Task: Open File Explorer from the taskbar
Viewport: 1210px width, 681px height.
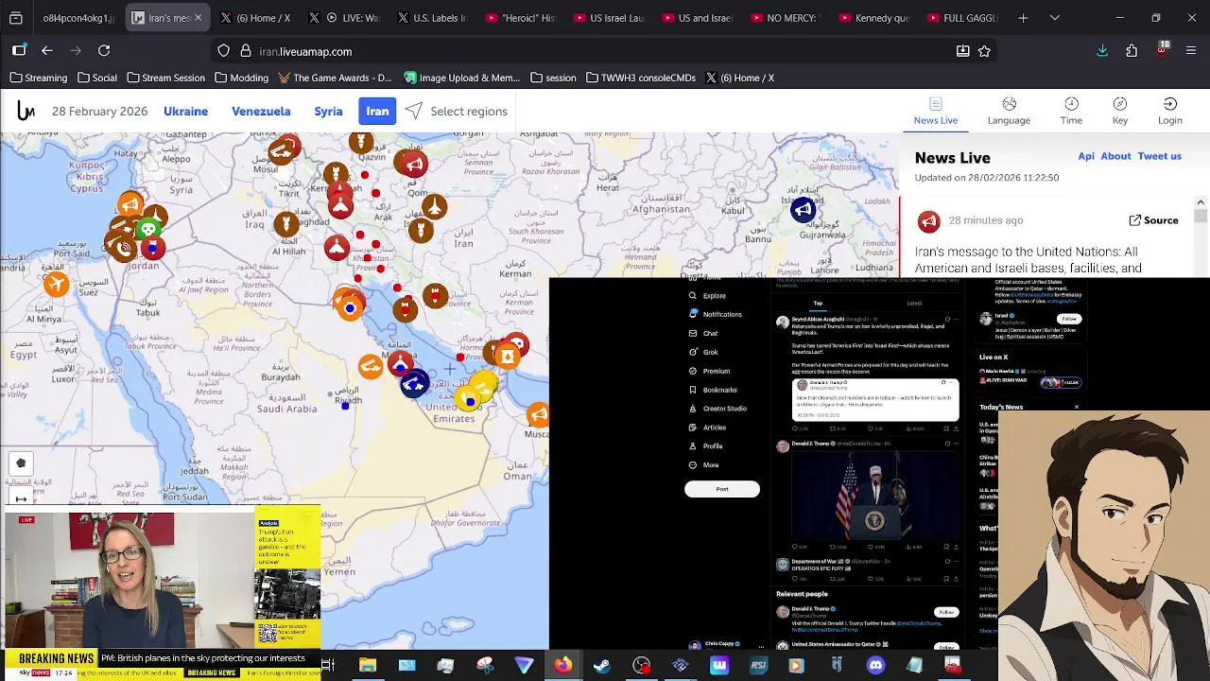Action: tap(367, 665)
